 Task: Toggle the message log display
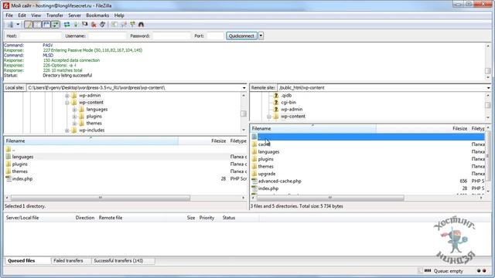point(29,24)
